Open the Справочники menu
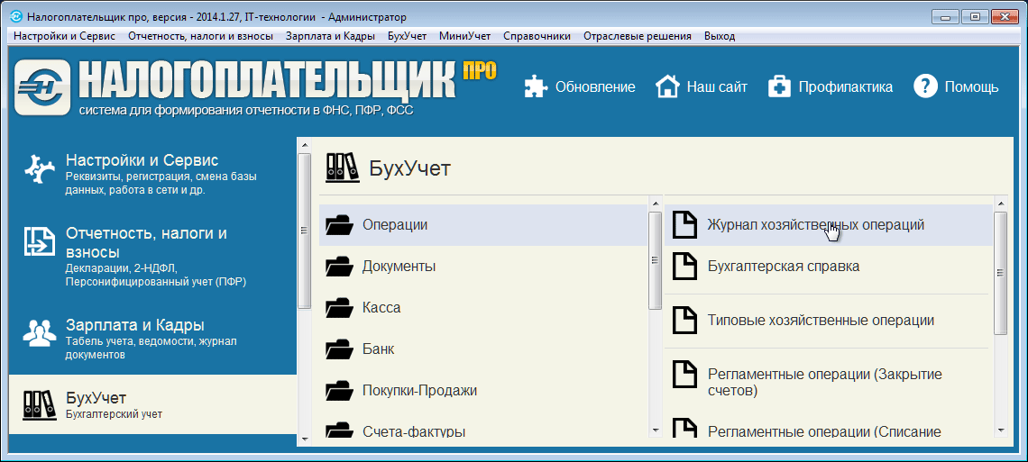Image resolution: width=1028 pixels, height=462 pixels. tap(537, 36)
